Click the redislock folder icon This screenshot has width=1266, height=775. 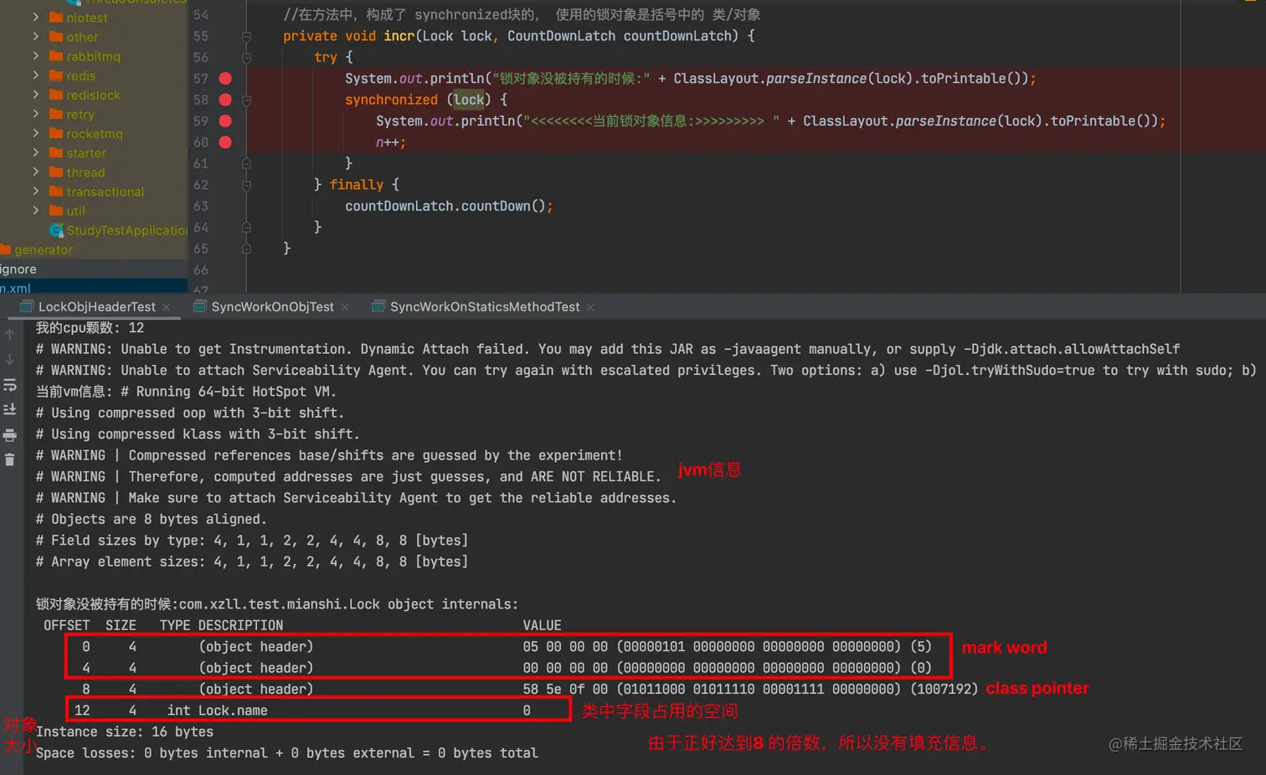click(56, 95)
